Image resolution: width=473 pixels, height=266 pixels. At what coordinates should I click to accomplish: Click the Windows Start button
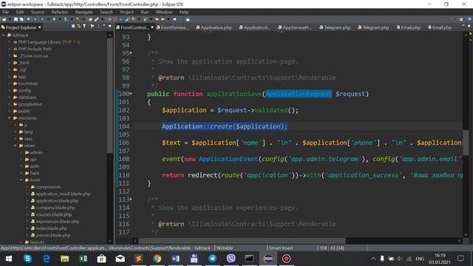(x=9, y=259)
